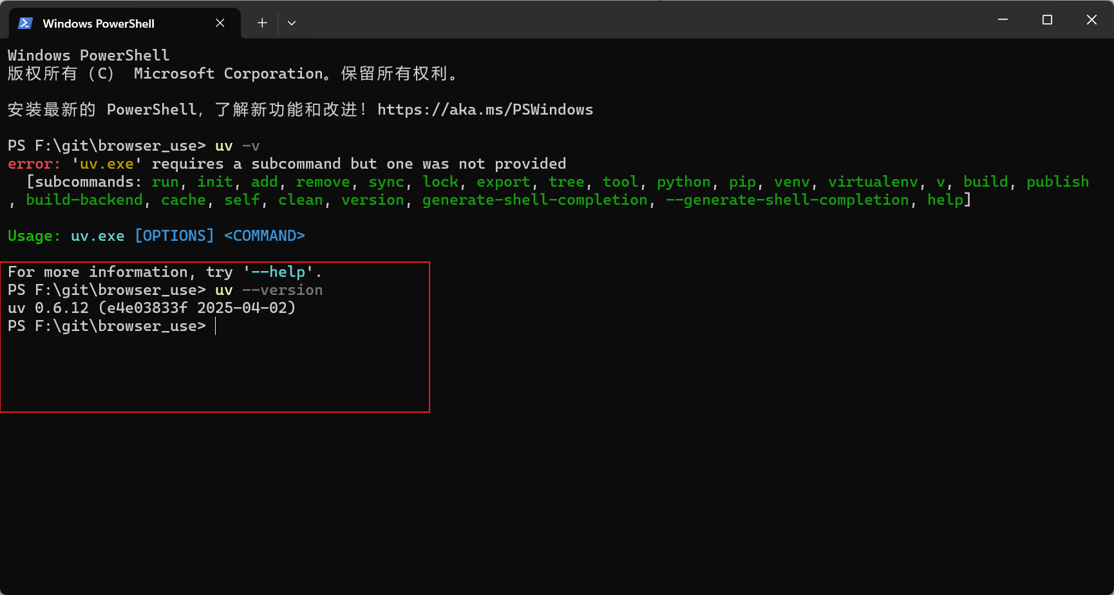Click the '[OPTIONS]' text
This screenshot has width=1114, height=595.
(174, 236)
